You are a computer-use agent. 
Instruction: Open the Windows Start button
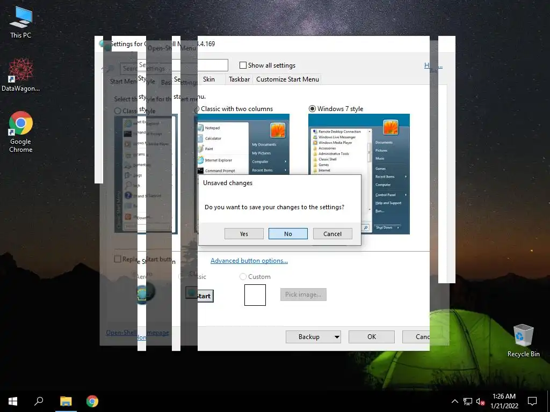13,401
